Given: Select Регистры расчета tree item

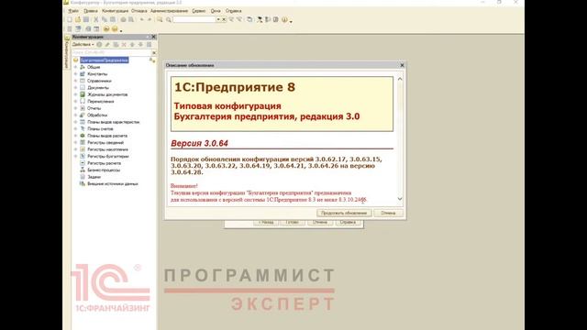Looking at the screenshot, I should (x=104, y=163).
